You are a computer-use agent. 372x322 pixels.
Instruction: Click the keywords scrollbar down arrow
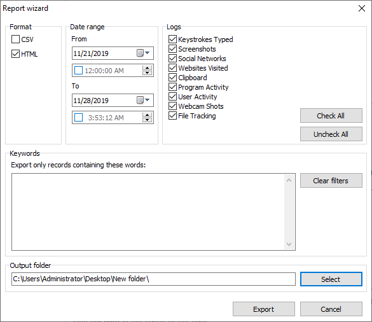(x=289, y=244)
